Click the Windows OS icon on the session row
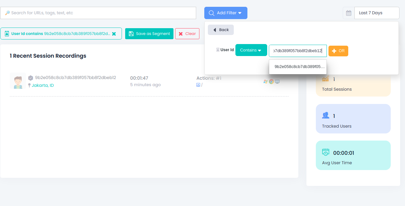Image resolution: width=405 pixels, height=206 pixels. 265,81
